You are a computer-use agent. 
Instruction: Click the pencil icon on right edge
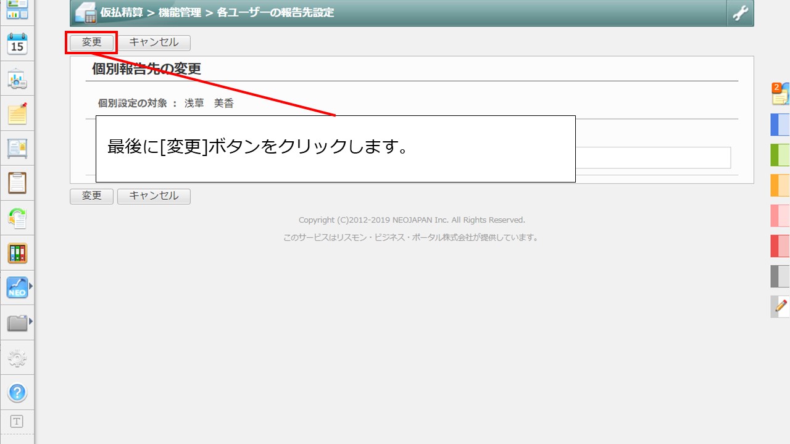pyautogui.click(x=780, y=306)
